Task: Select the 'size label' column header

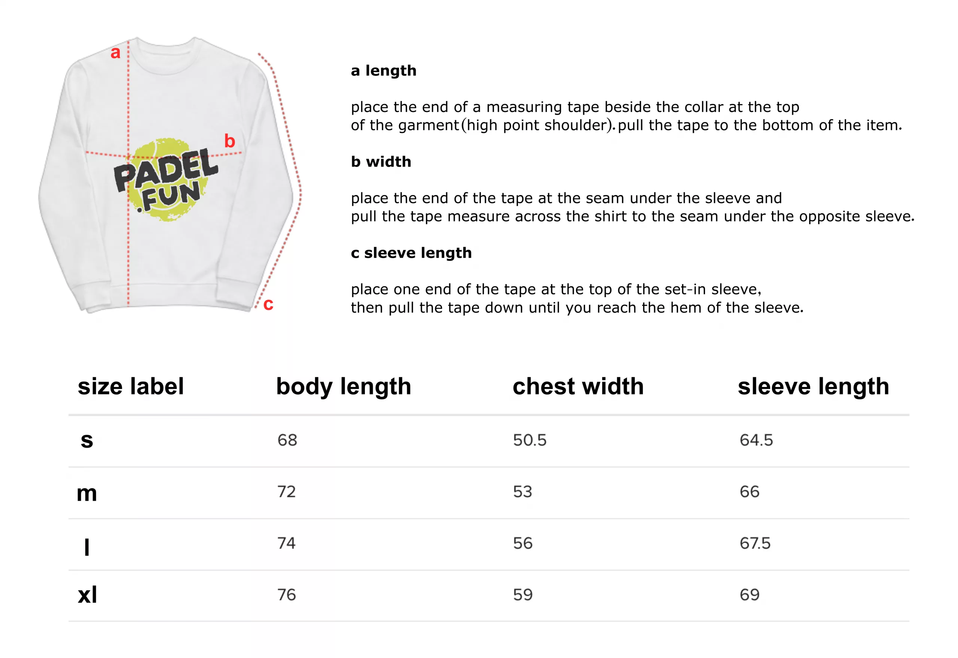Action: click(131, 387)
